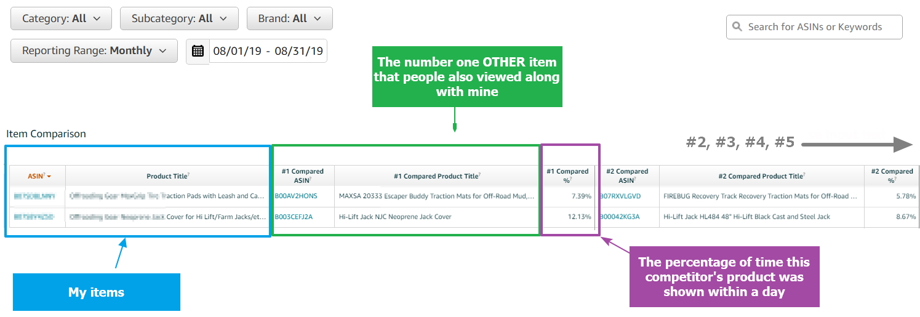Click the #2 Compared % column header
The height and width of the screenshot is (317, 920).
pyautogui.click(x=892, y=175)
